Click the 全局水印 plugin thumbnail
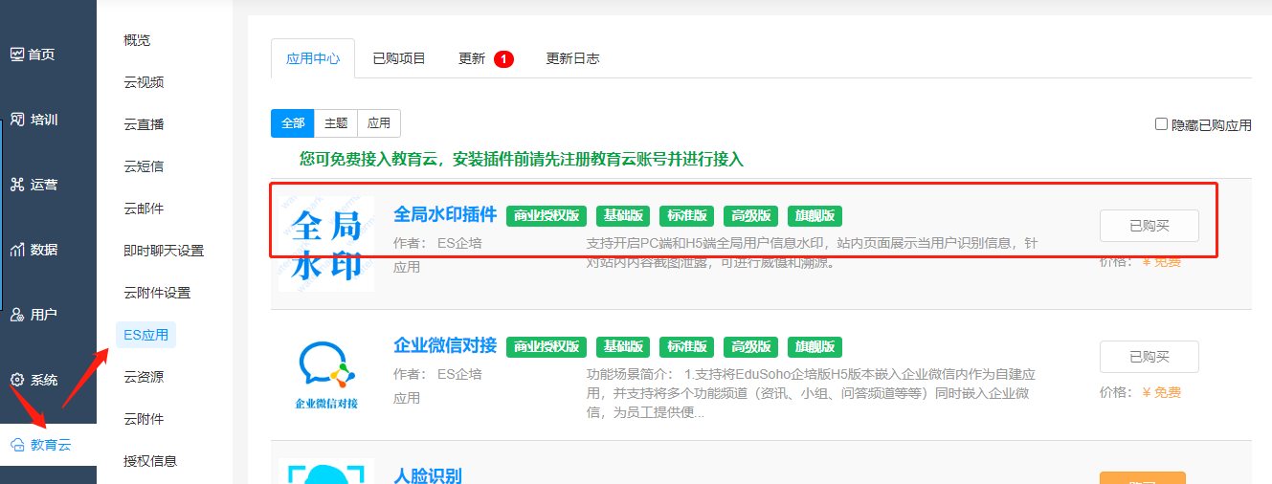This screenshot has width=1272, height=484. click(326, 244)
